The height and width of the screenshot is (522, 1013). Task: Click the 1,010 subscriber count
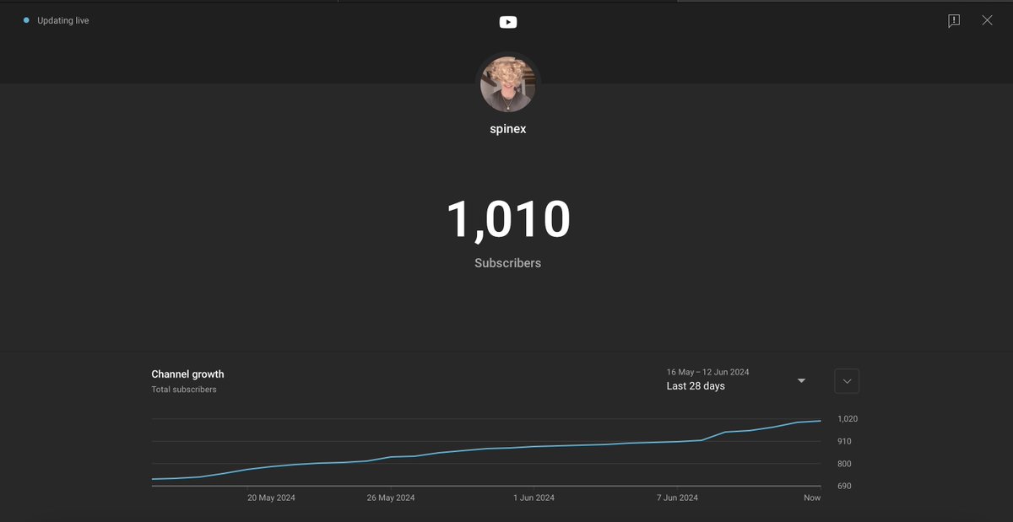coord(507,218)
